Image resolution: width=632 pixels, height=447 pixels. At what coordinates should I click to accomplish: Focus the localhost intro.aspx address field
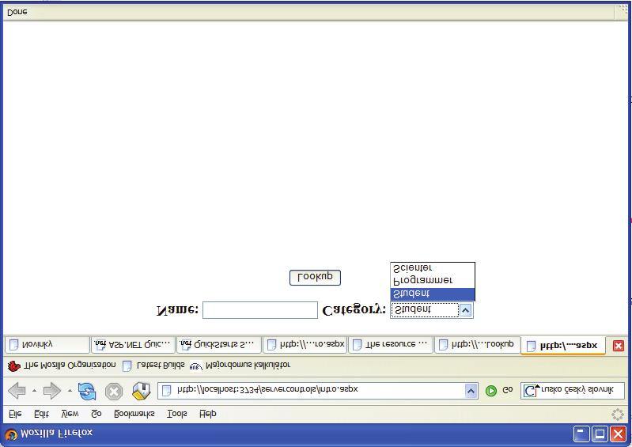point(319,391)
